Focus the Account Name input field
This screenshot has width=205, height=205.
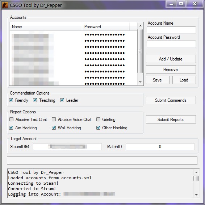pyautogui.click(x=171, y=30)
